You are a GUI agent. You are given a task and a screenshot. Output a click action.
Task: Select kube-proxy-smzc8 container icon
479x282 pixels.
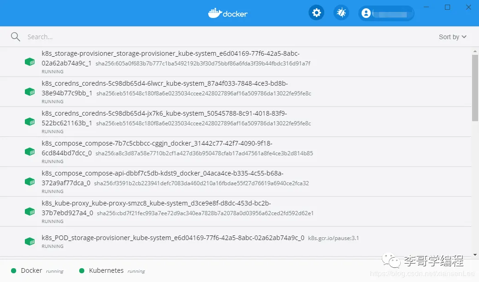pos(29,211)
